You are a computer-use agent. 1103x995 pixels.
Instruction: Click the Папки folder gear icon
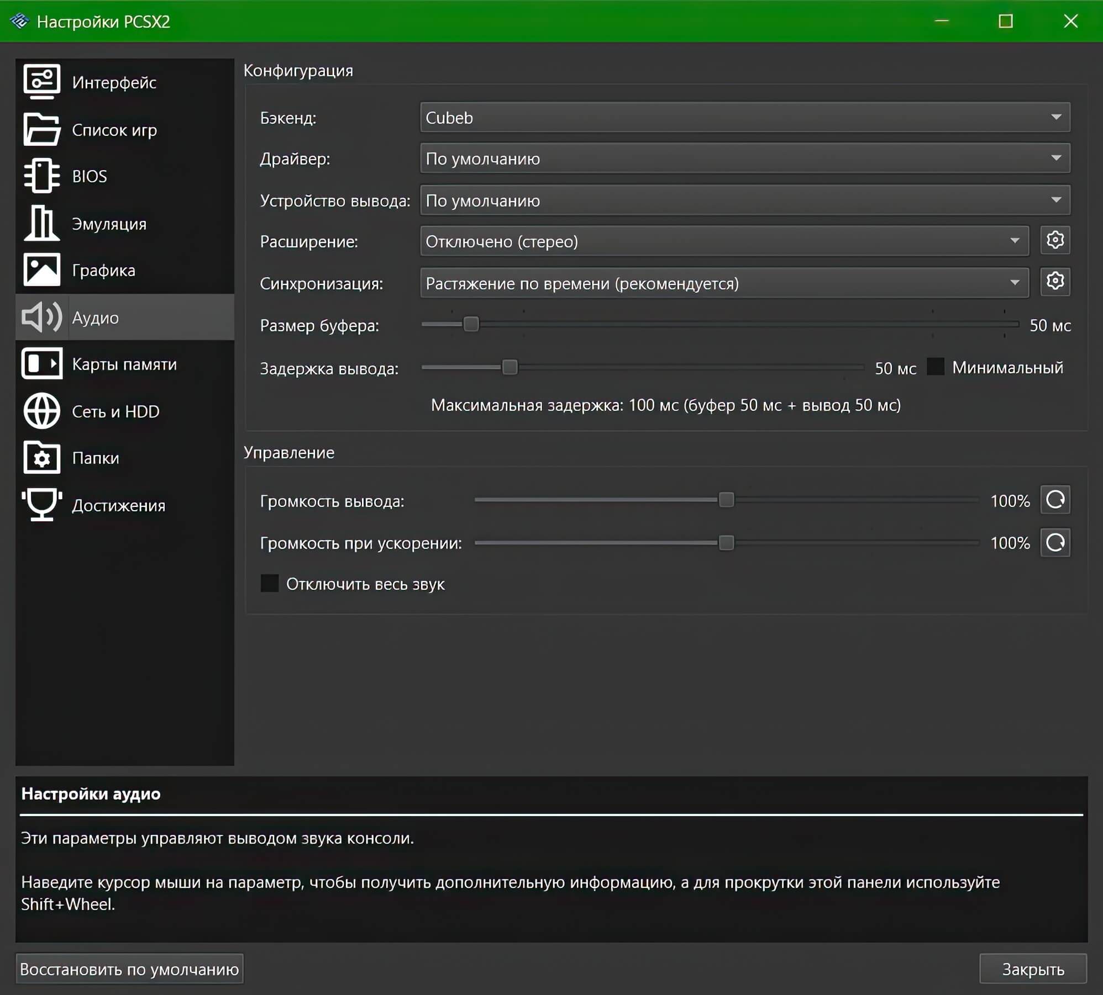coord(41,457)
